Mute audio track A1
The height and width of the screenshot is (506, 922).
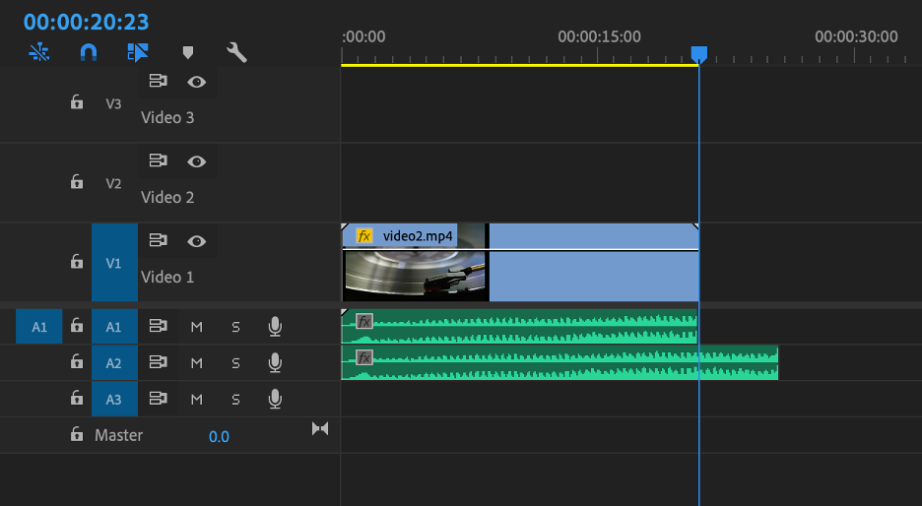[x=196, y=327]
